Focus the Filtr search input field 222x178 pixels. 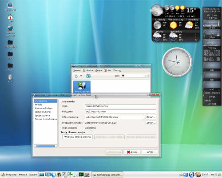pyautogui.click(x=135, y=76)
